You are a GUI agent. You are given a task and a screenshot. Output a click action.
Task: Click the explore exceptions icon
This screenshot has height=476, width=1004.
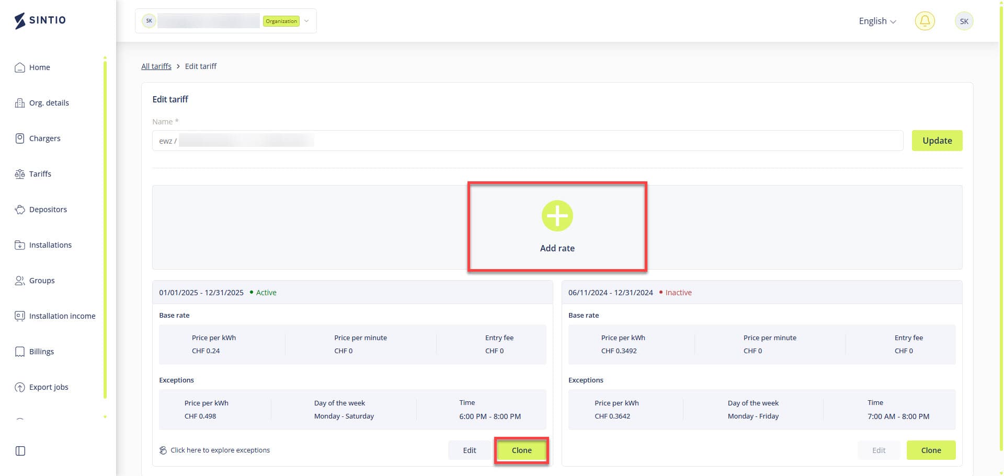coord(163,450)
